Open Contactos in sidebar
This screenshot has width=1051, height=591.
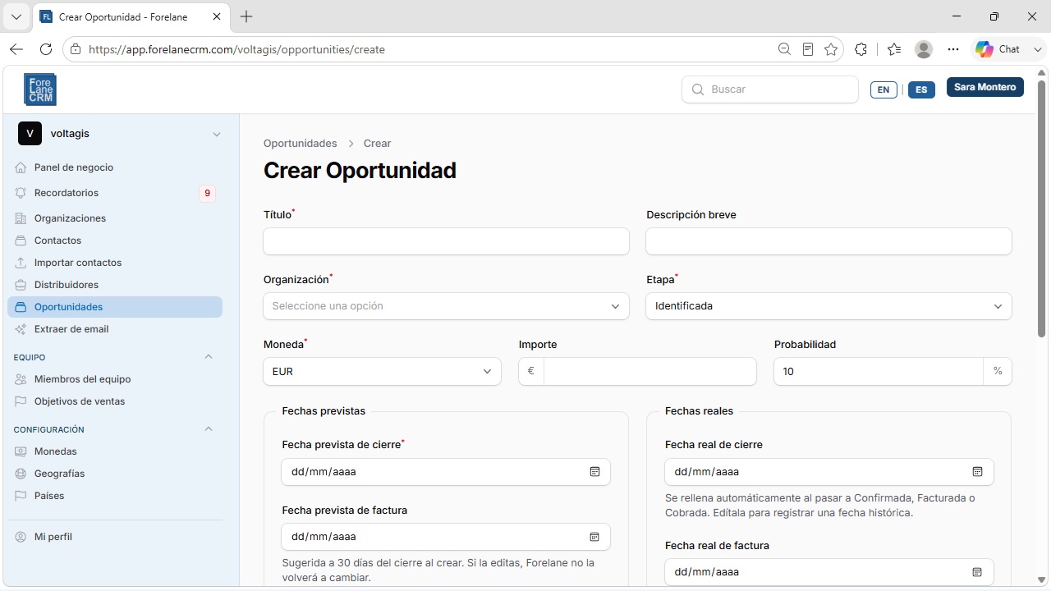[115, 241]
